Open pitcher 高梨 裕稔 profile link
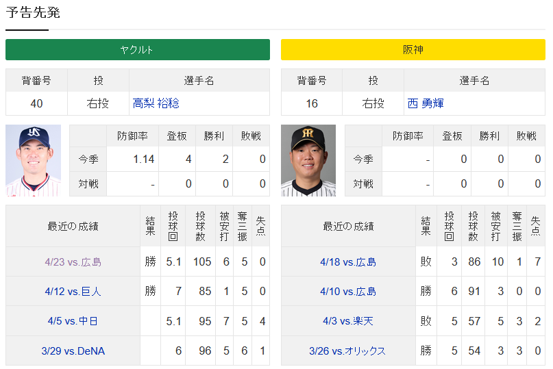The image size is (553, 369). tap(156, 103)
